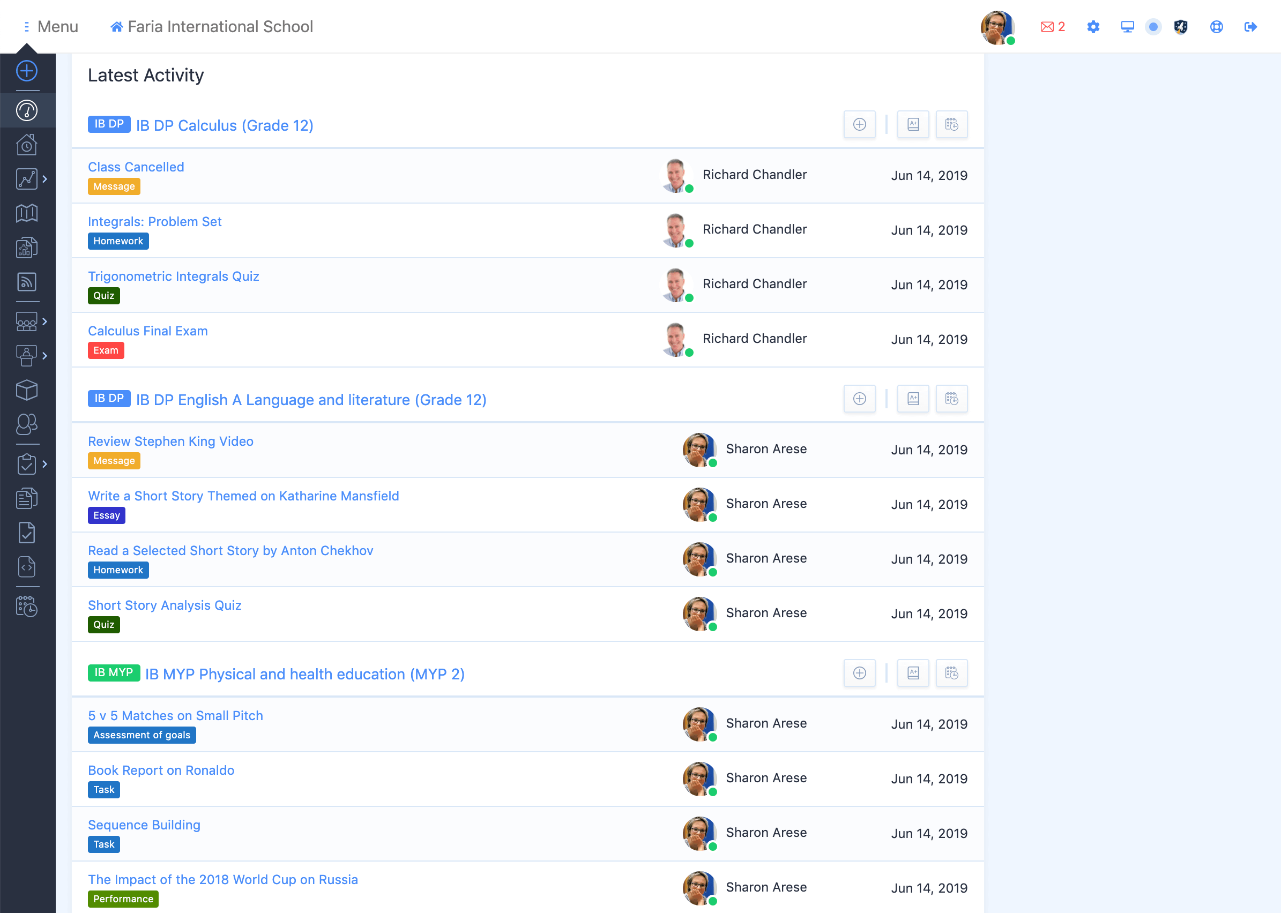Click the user profile avatar in header
Image resolution: width=1281 pixels, height=913 pixels.
coord(997,27)
